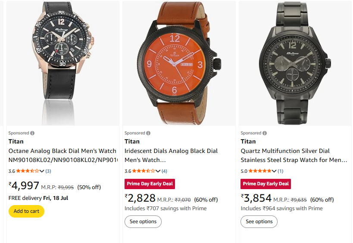Screen dimensions: 353x243
Task: Expand rating breakdown chevron for Iridescent watch
Action: click(x=158, y=171)
